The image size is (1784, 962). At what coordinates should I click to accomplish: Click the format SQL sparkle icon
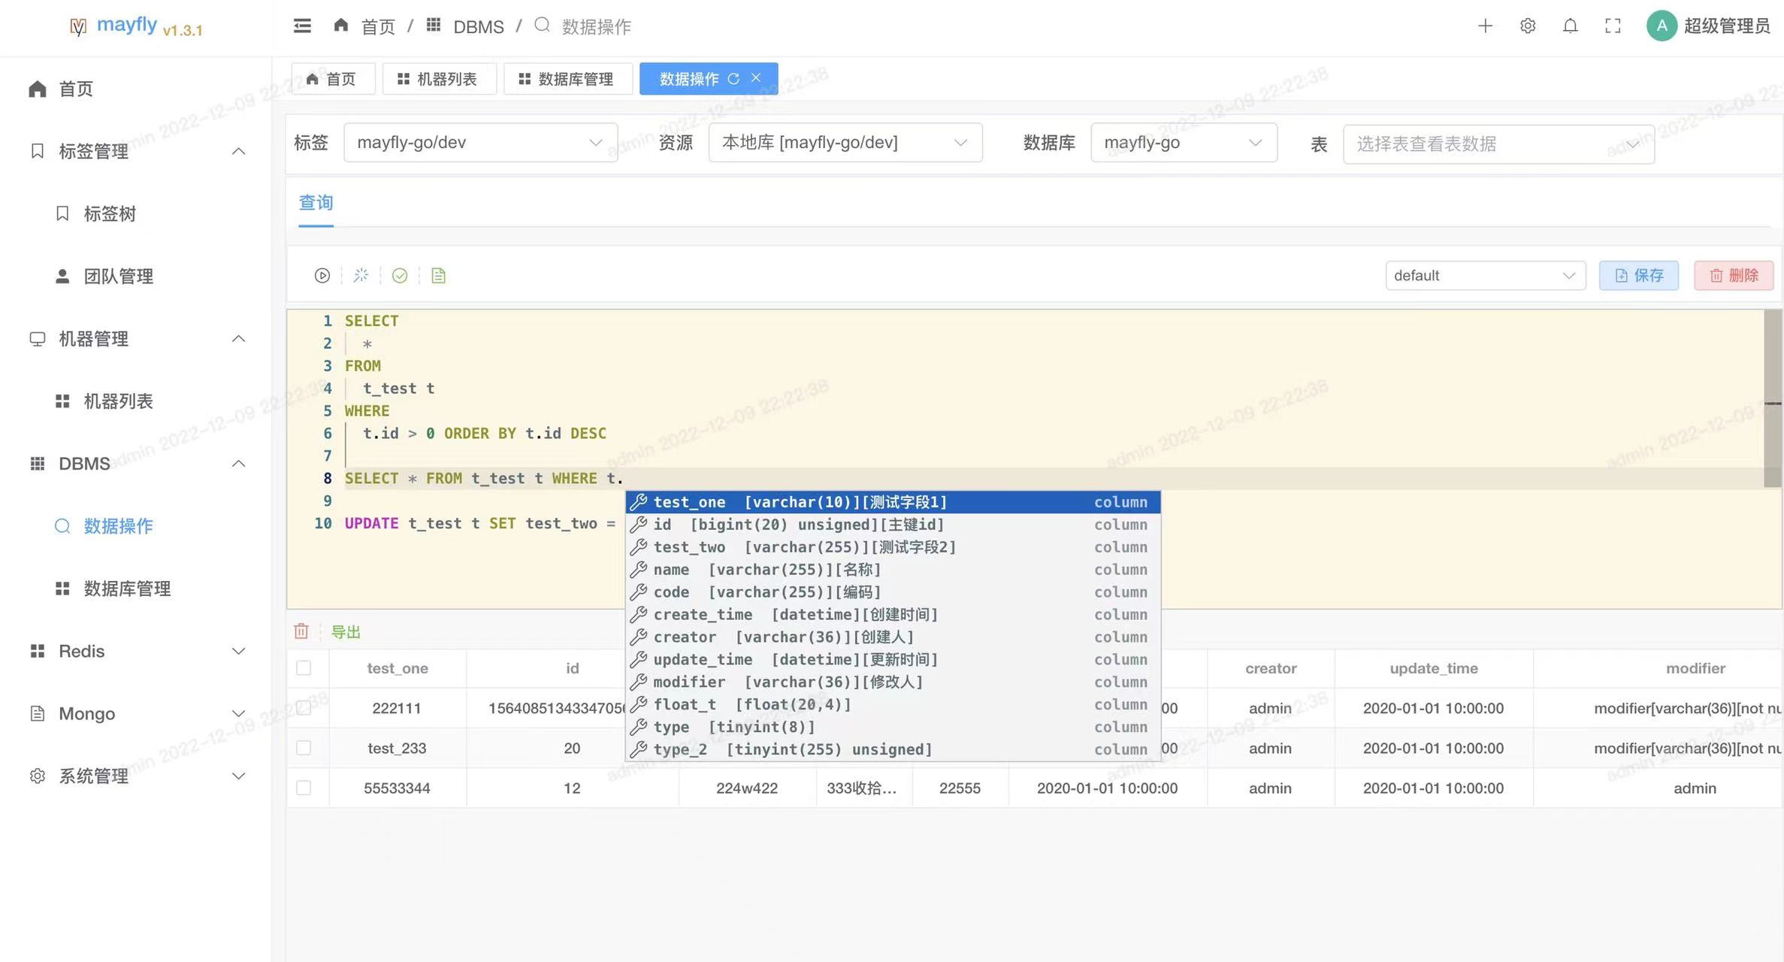[x=361, y=276]
